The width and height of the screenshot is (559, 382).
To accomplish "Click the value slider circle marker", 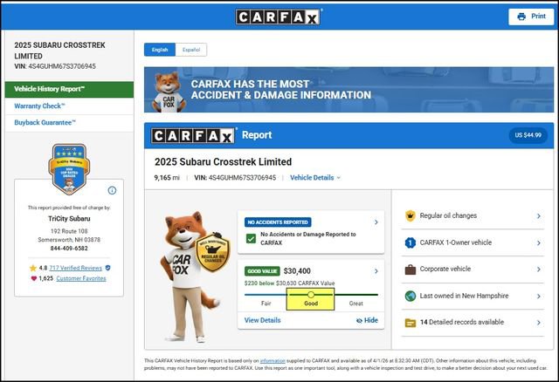I will [311, 295].
